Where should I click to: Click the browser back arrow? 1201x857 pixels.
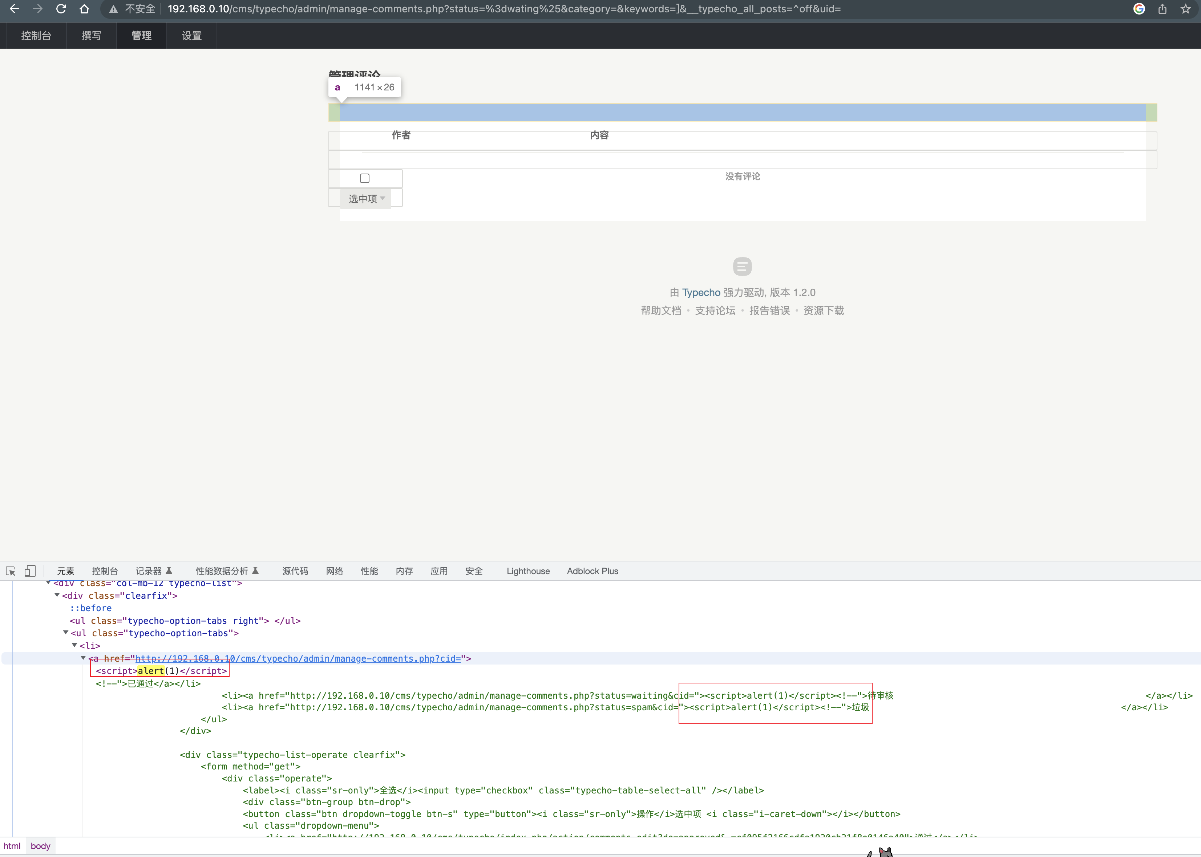pos(14,9)
